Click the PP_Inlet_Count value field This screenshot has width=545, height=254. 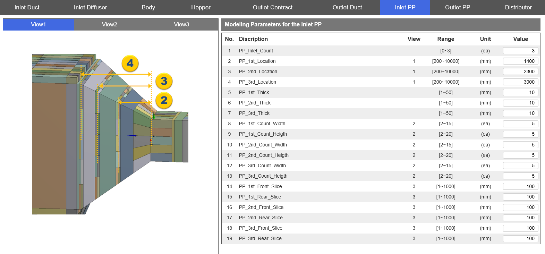(x=521, y=51)
